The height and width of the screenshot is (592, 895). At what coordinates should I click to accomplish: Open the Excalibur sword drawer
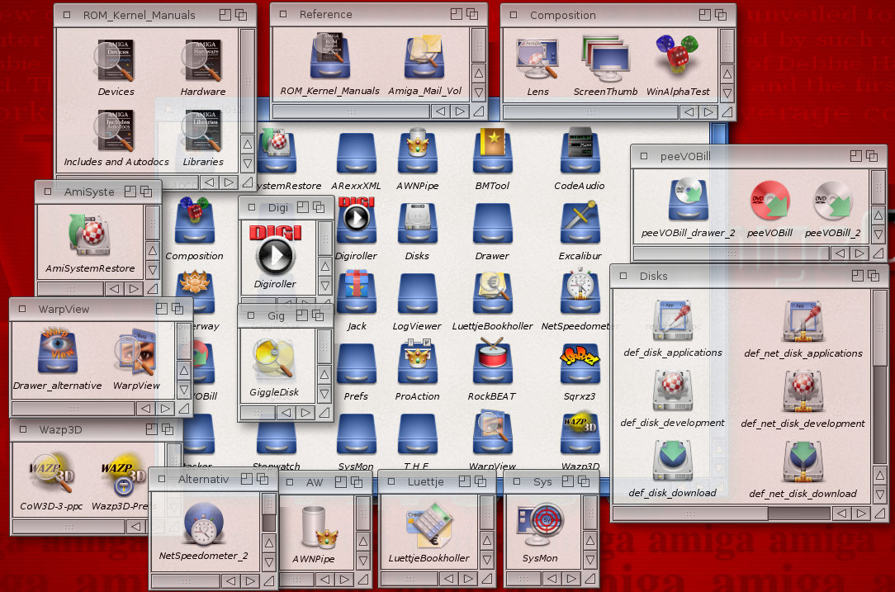(x=579, y=224)
